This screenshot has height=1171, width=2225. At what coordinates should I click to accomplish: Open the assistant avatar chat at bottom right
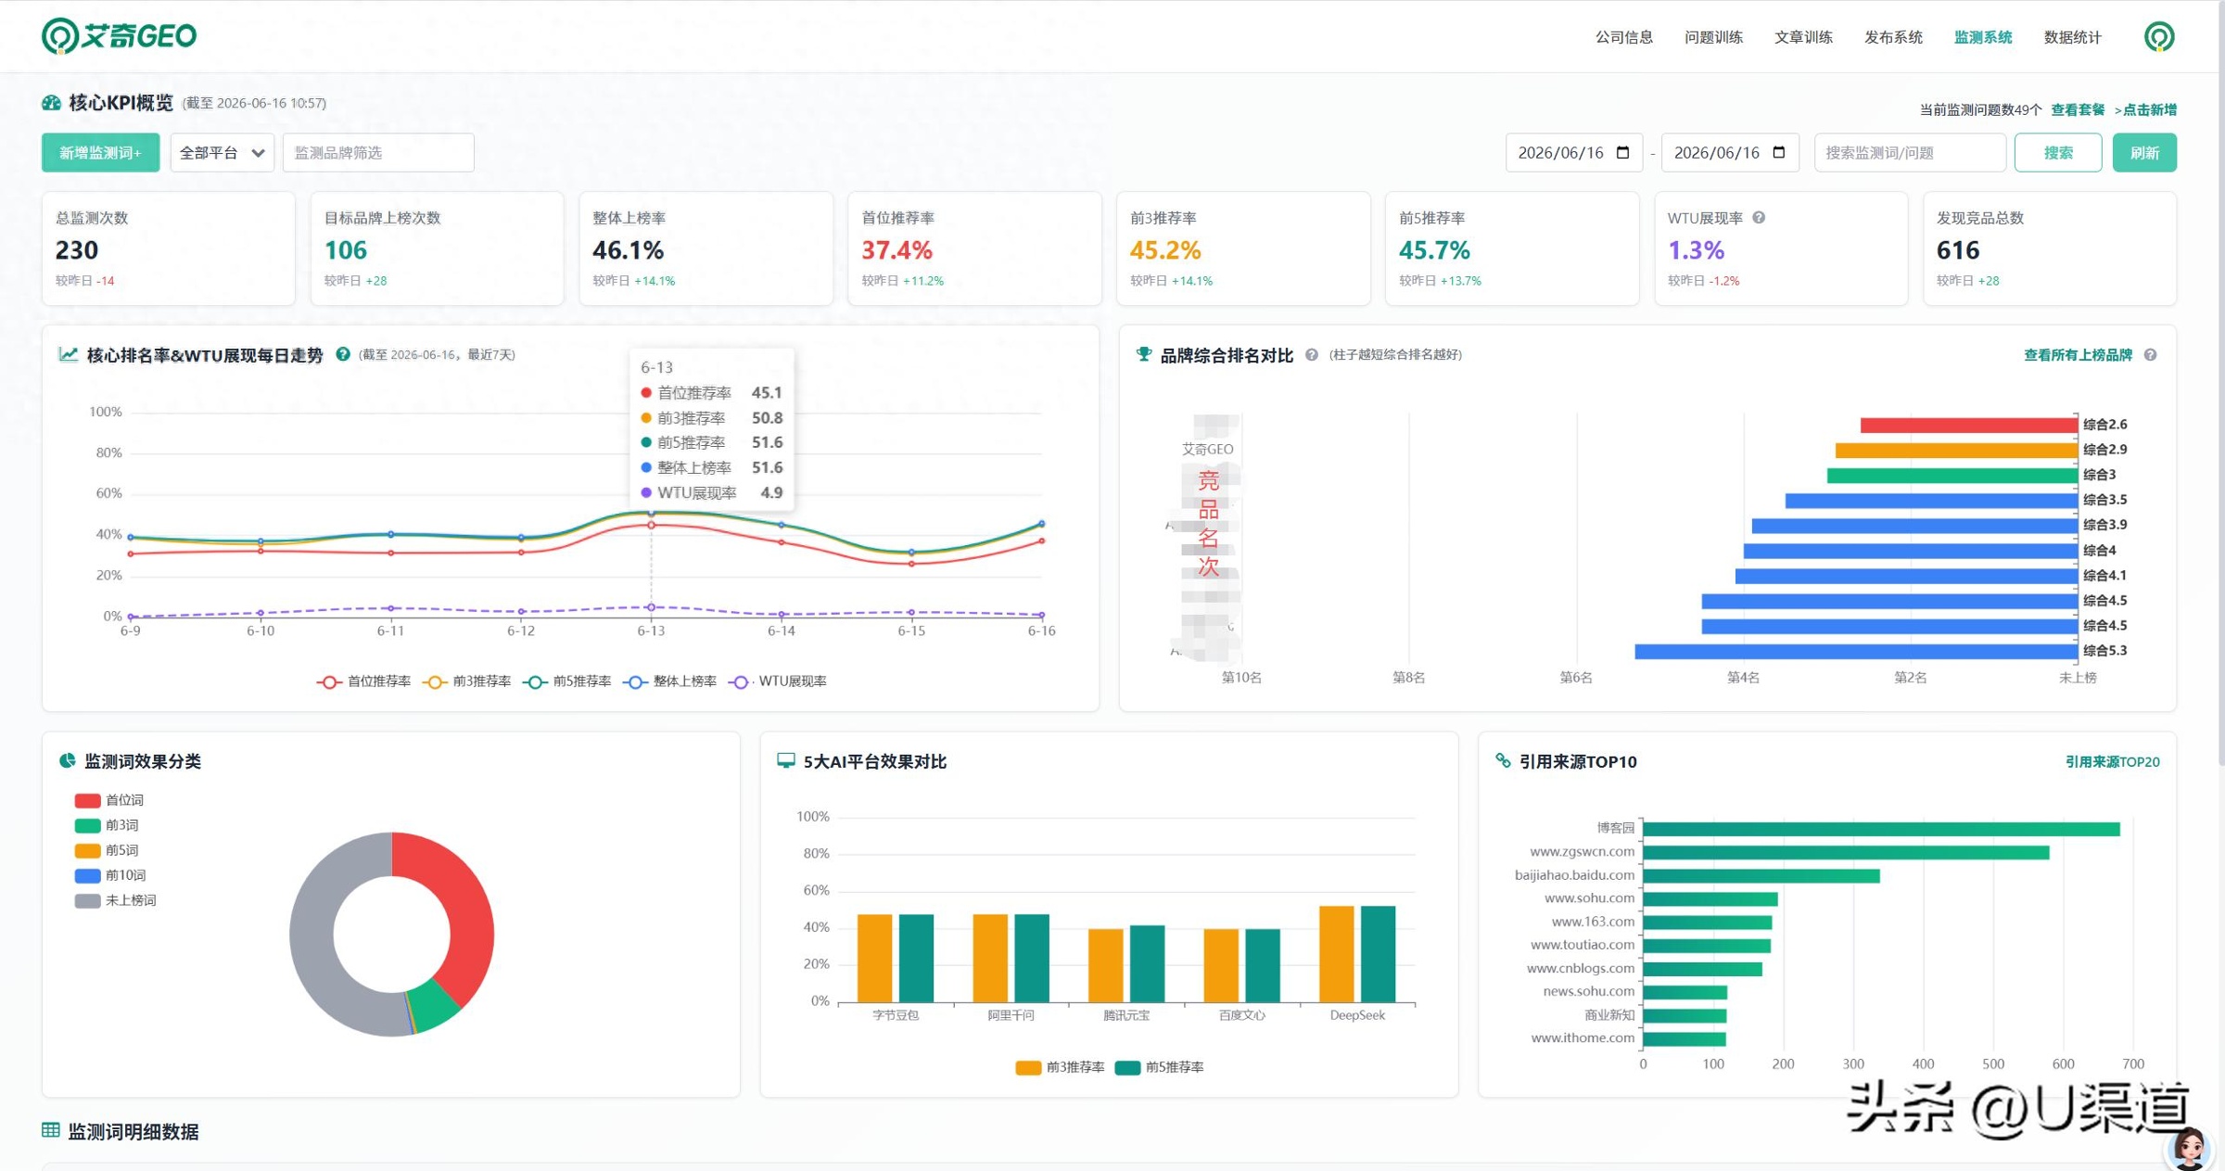(x=2190, y=1148)
